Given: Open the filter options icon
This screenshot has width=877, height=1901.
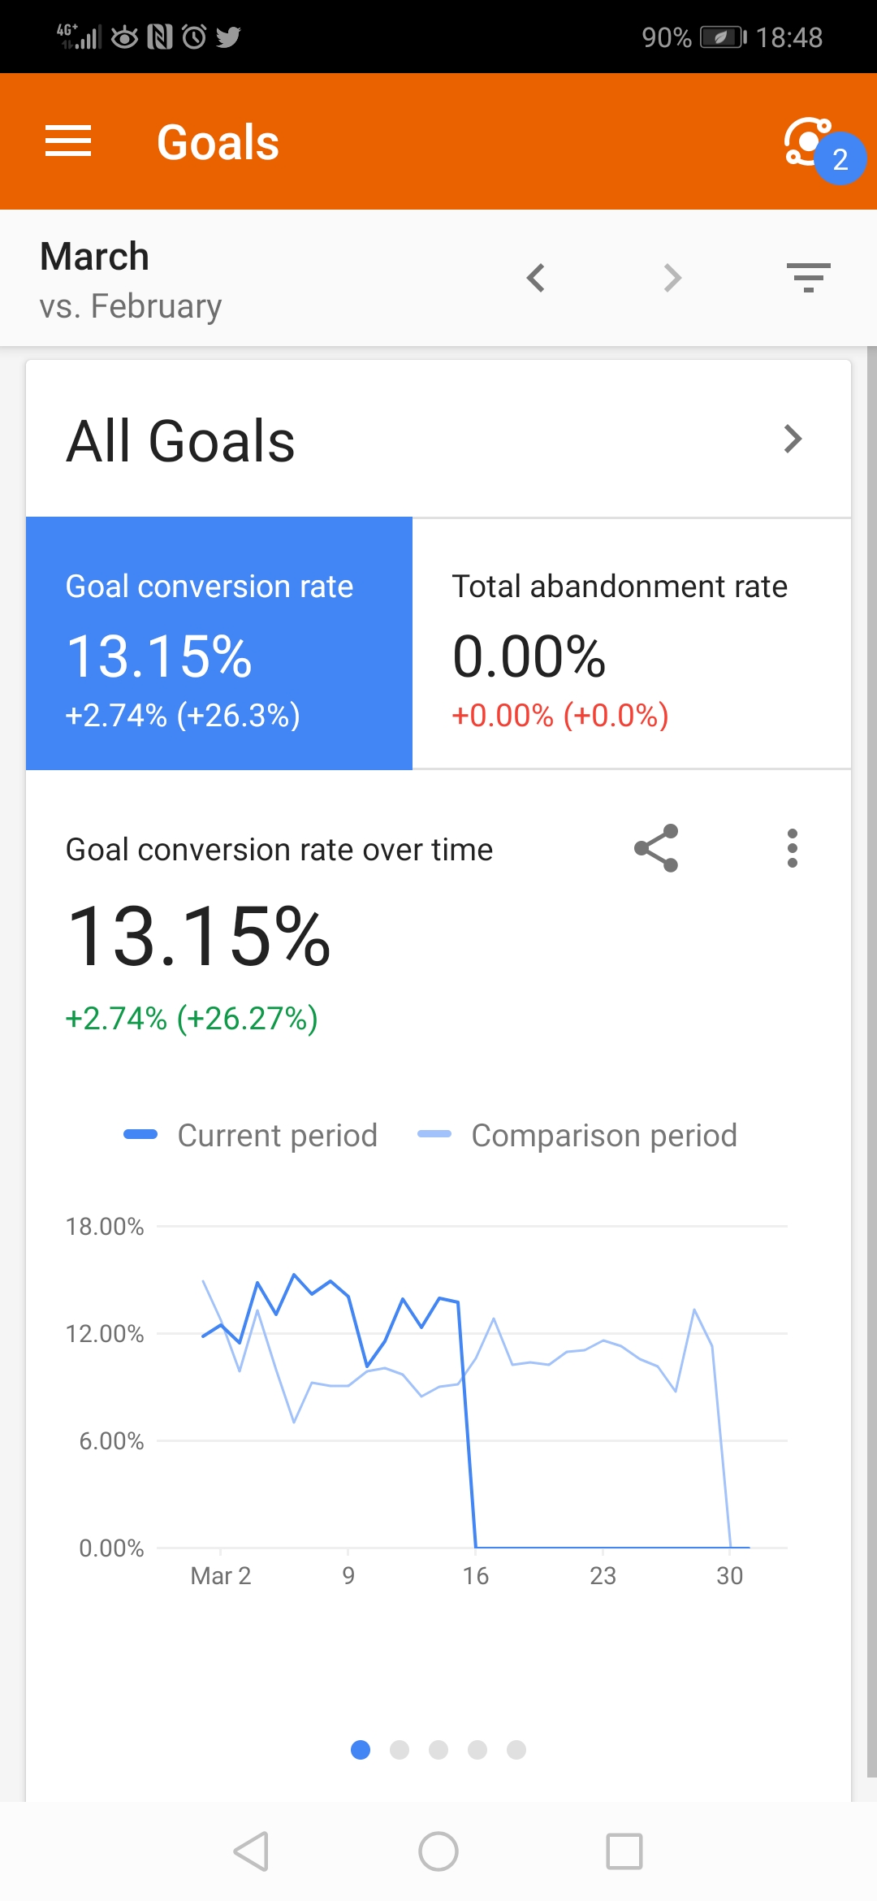Looking at the screenshot, I should [808, 278].
